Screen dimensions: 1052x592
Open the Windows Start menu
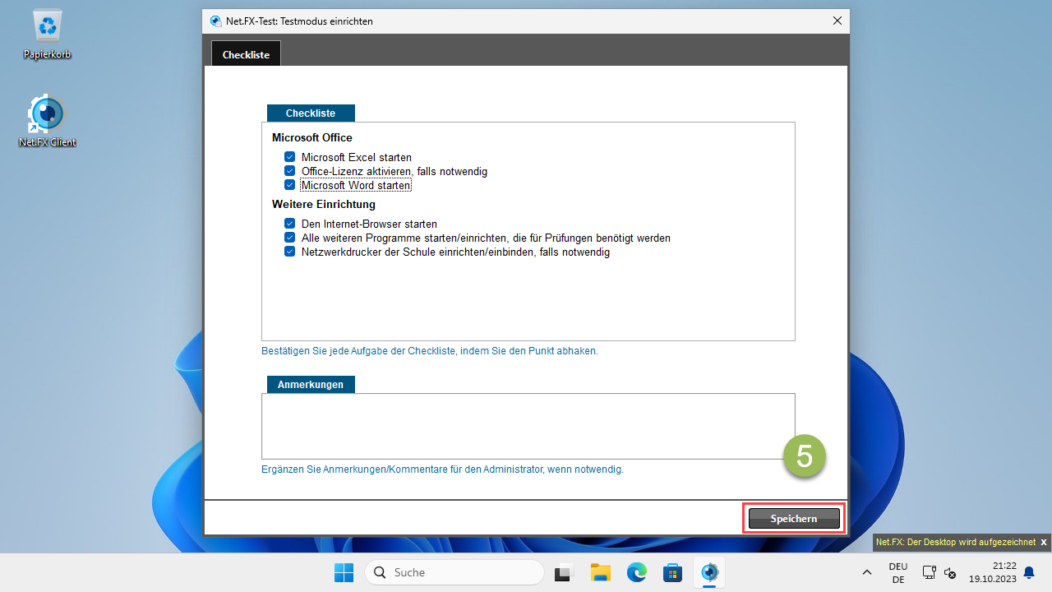tap(344, 572)
